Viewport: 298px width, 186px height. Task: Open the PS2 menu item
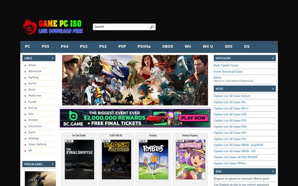[x=103, y=46]
